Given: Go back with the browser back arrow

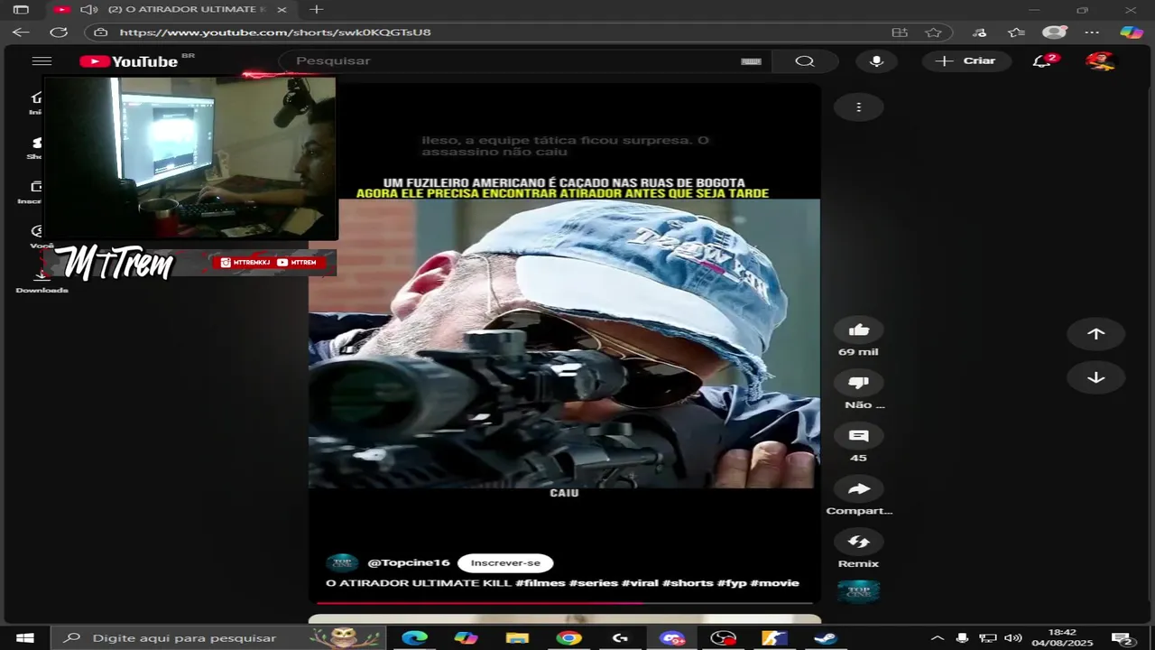Looking at the screenshot, I should click(21, 32).
